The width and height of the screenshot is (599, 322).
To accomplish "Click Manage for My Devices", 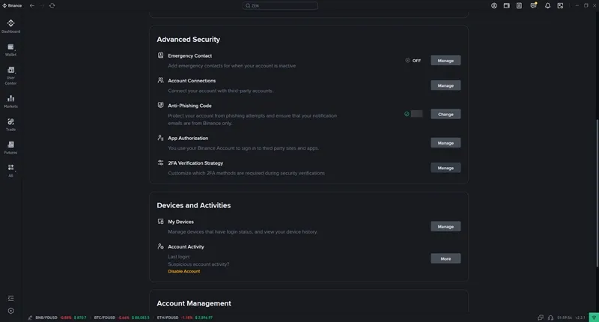I will [x=446, y=226].
